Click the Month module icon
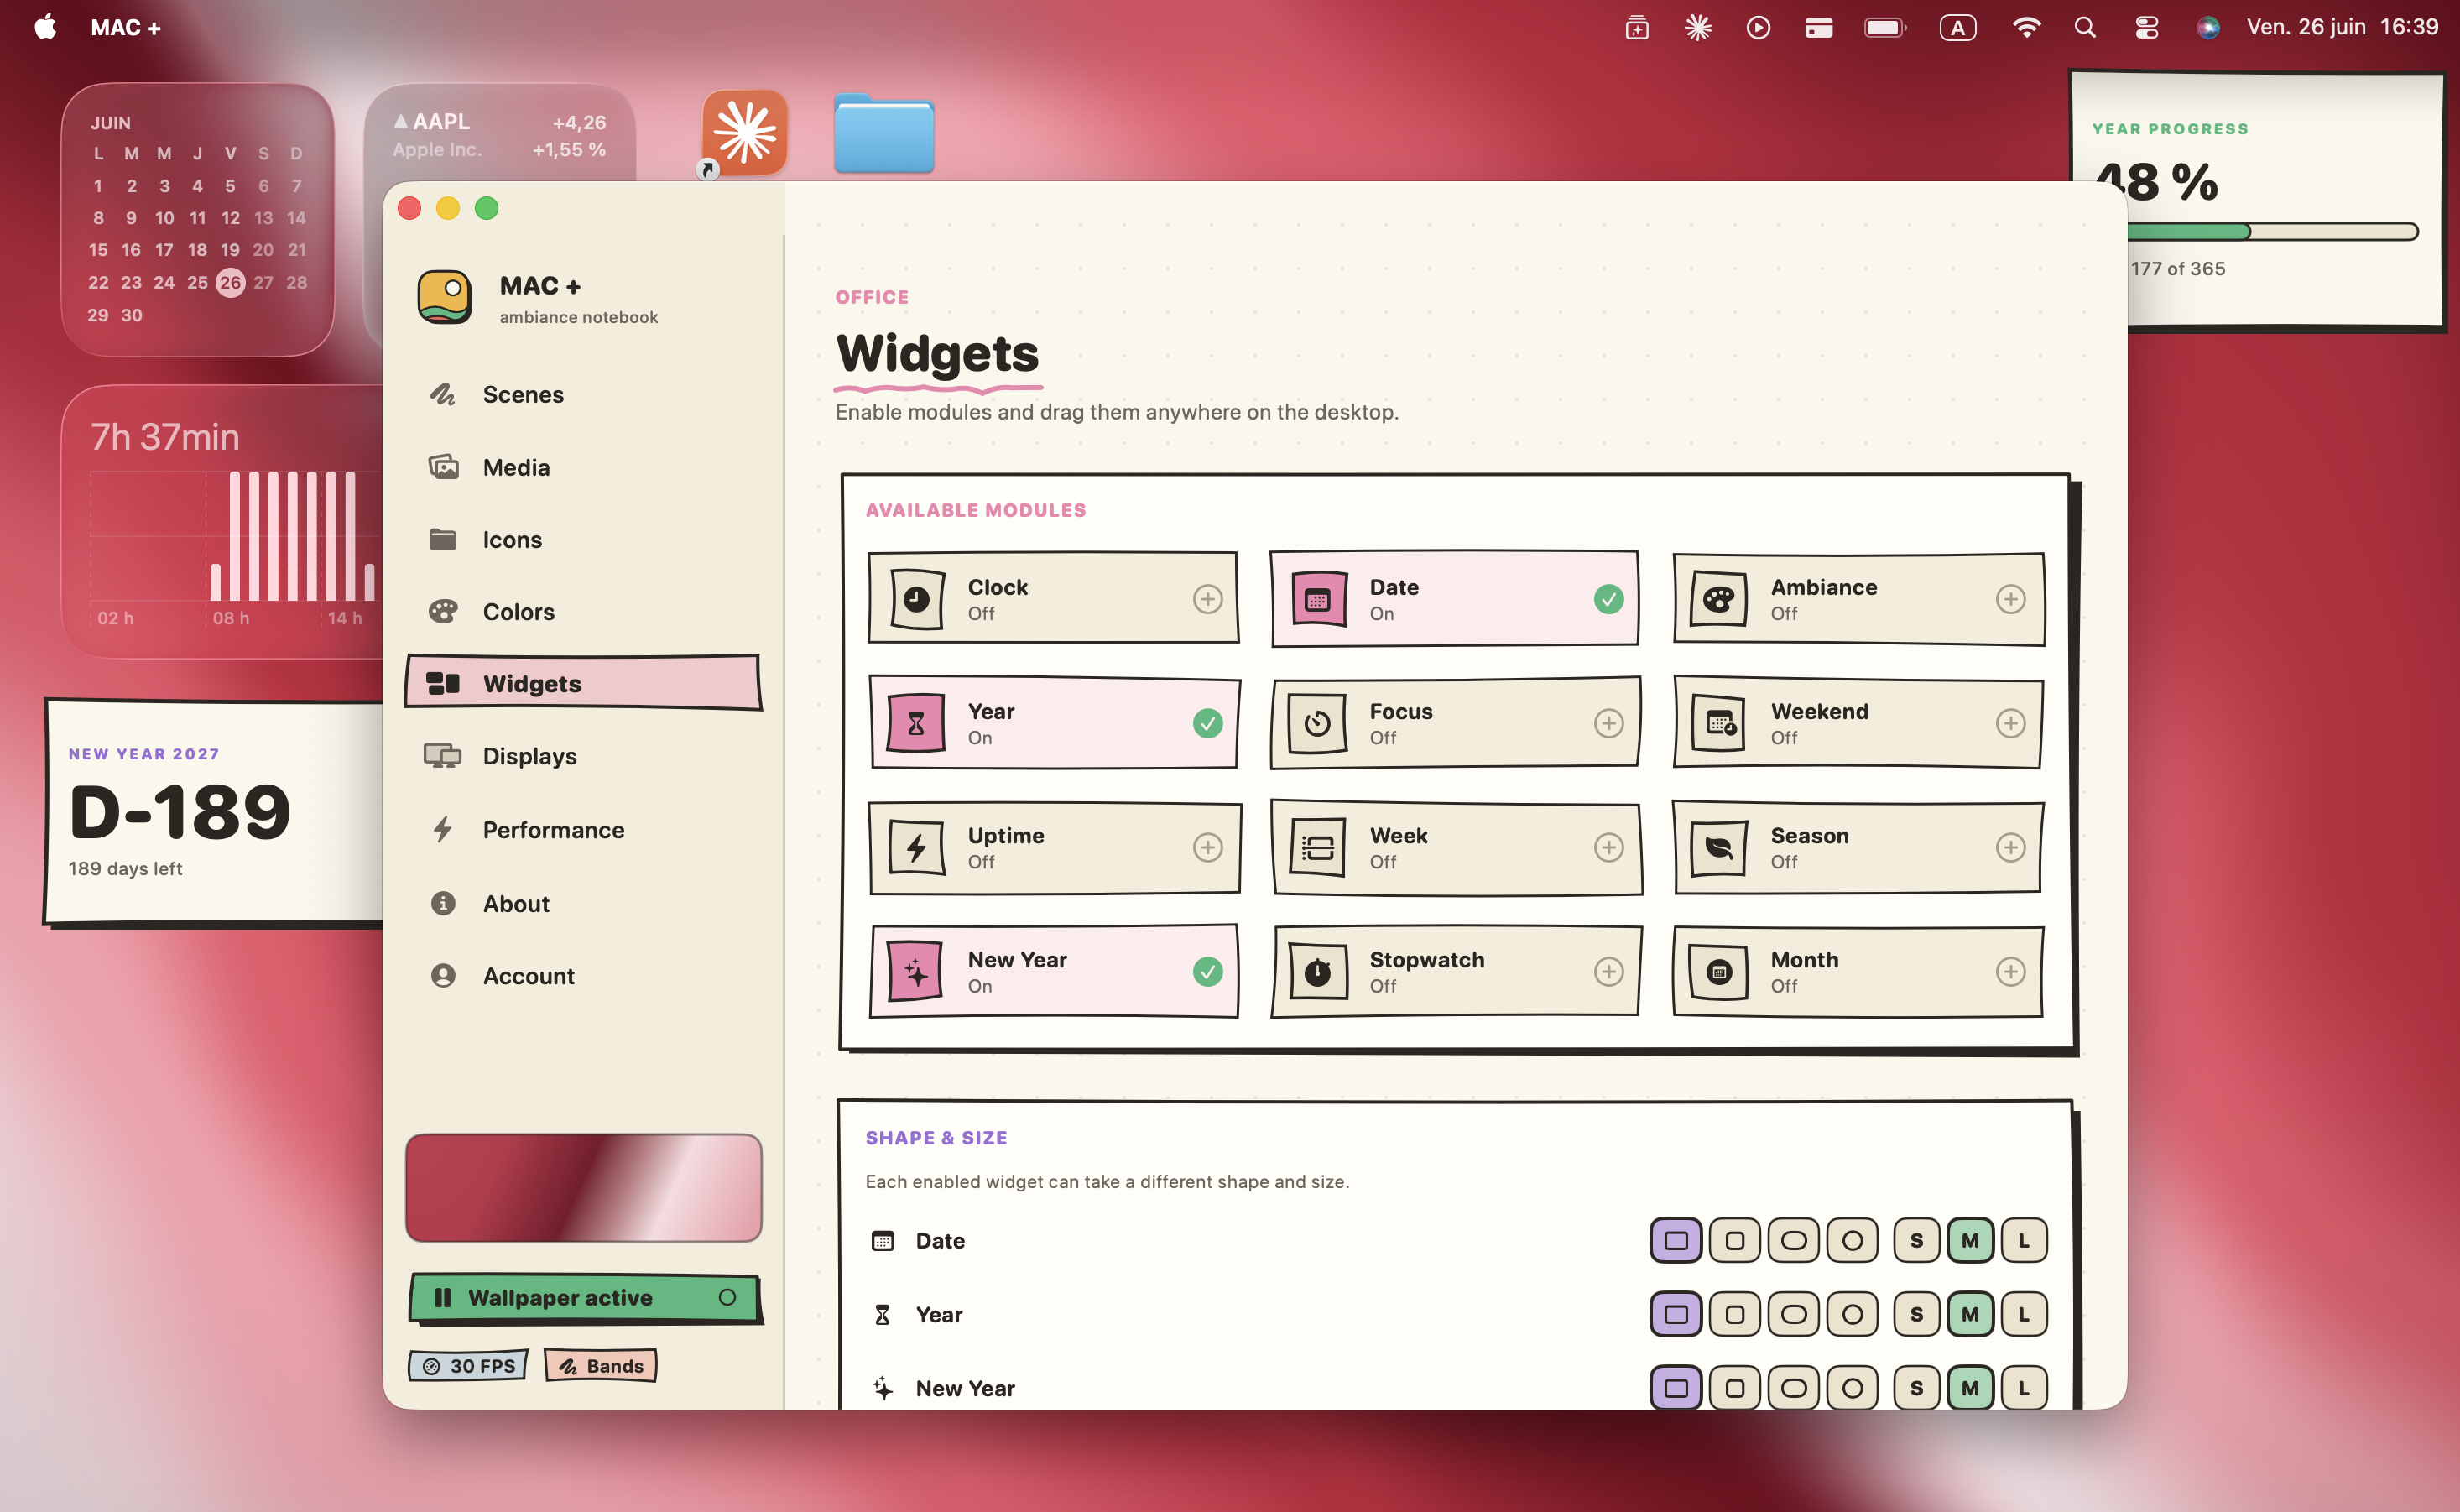This screenshot has width=2460, height=1512. click(1718, 971)
